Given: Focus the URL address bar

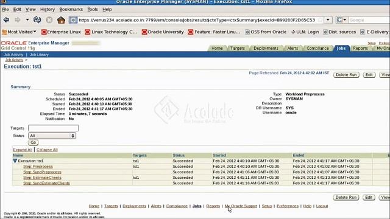Looking at the screenshot, I should tap(196, 20).
